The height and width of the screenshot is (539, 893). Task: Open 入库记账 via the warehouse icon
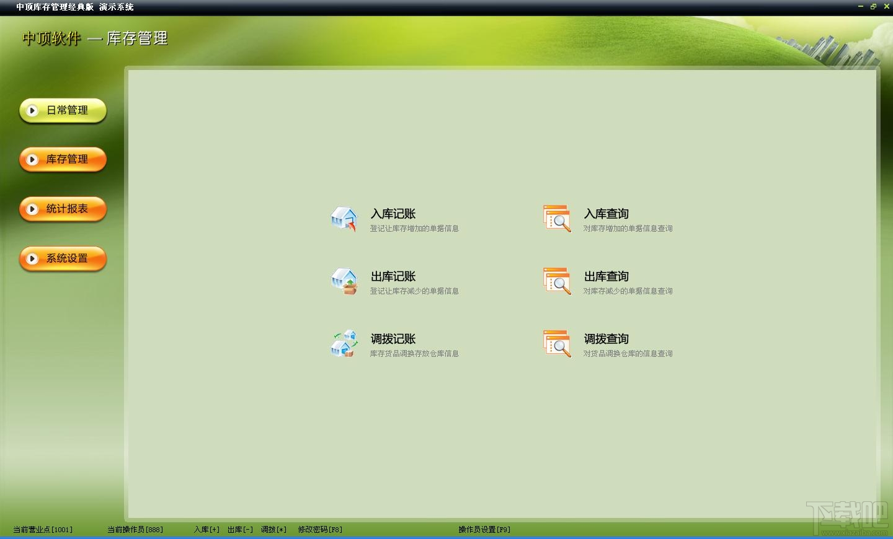tap(345, 219)
